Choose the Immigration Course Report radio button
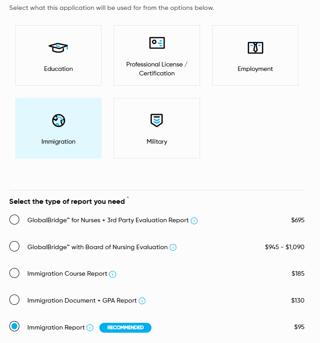Viewport: 320px width, 343px height. (14, 273)
